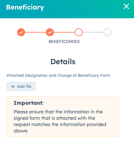Select the second completed step checkmark
This screenshot has height=144, width=134.
pyautogui.click(x=50, y=32)
